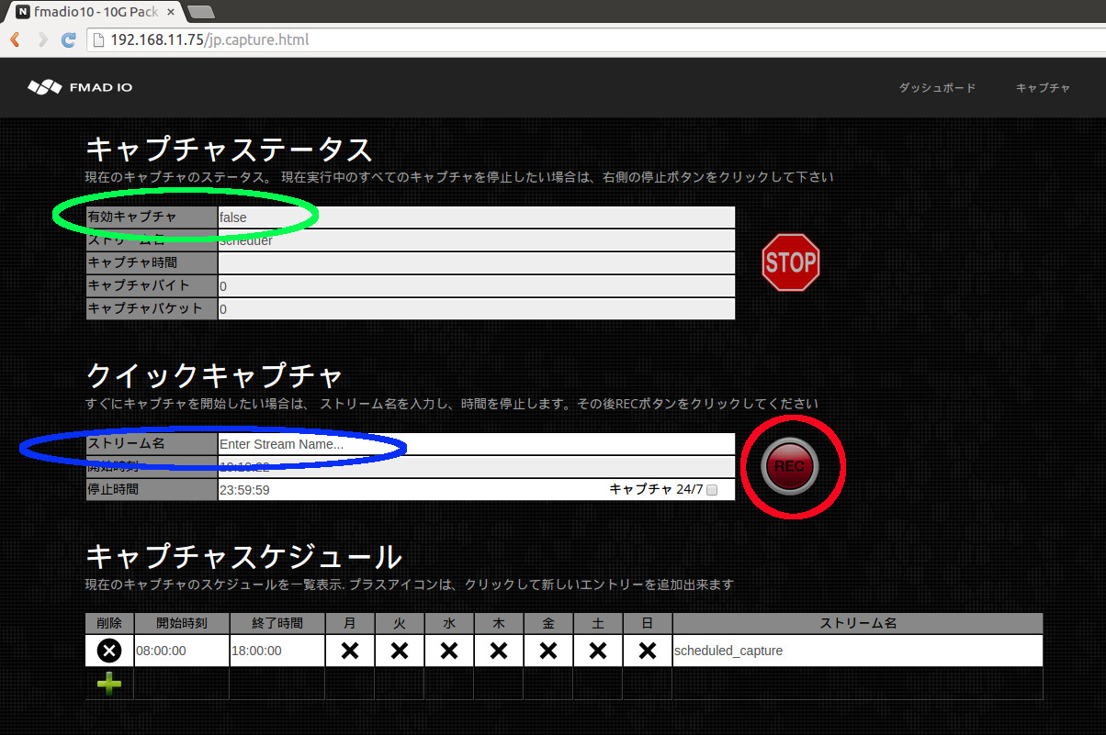Toggle Sunday (日) for scheduled capture
The height and width of the screenshot is (735, 1106).
tap(647, 650)
